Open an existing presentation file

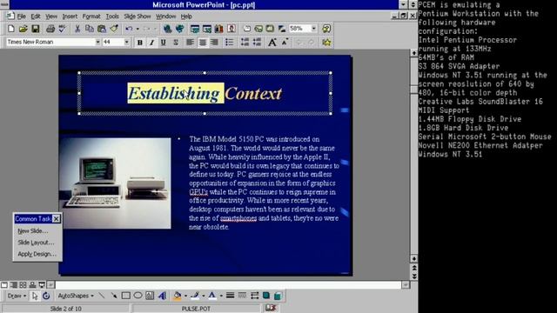[x=23, y=29]
